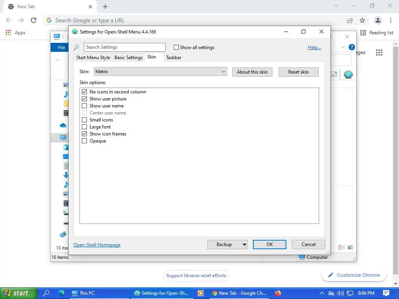Click the 8:06 PM clock
The height and width of the screenshot is (299, 399).
pos(366,293)
